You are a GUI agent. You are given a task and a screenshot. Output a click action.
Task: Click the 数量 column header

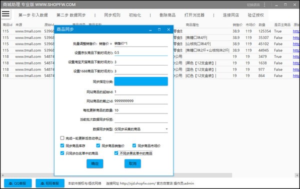click(261, 25)
